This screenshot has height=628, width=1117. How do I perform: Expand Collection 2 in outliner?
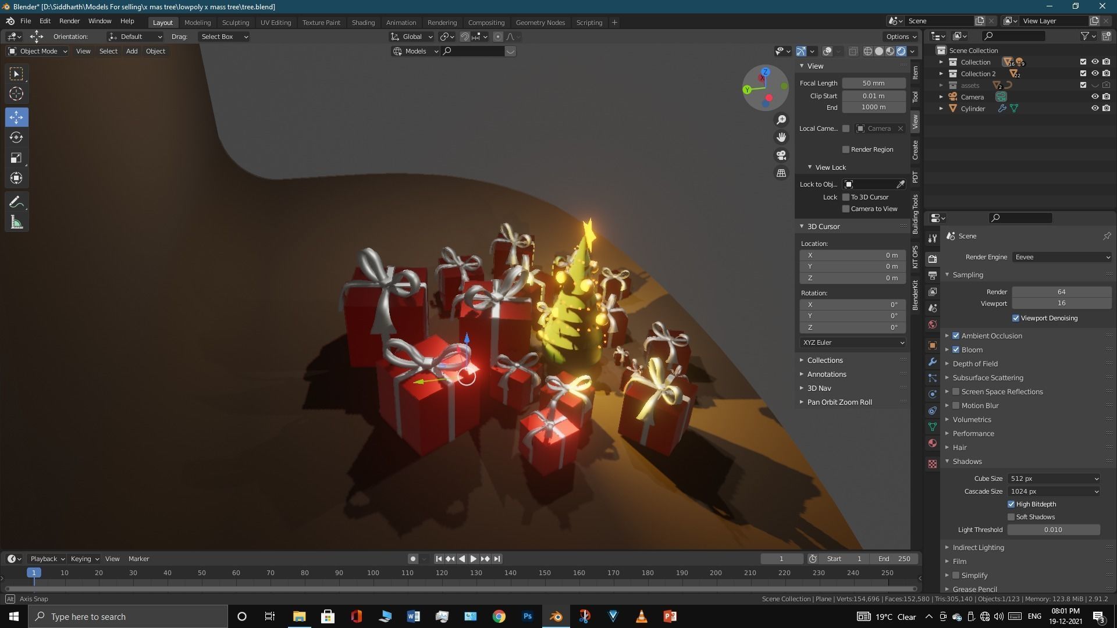(x=941, y=74)
